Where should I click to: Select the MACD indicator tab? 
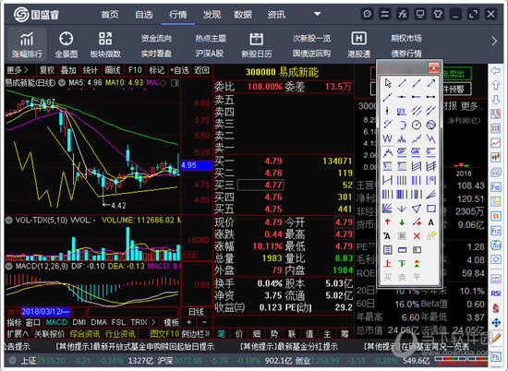point(56,322)
